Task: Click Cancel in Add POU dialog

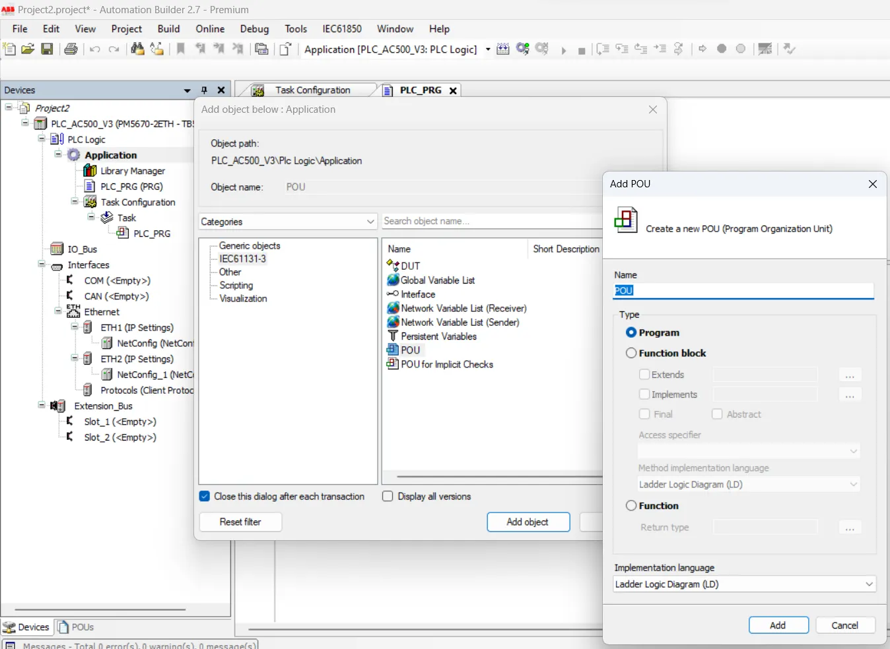Action: pos(845,625)
